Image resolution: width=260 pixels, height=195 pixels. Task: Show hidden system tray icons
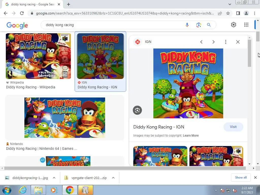(216, 190)
